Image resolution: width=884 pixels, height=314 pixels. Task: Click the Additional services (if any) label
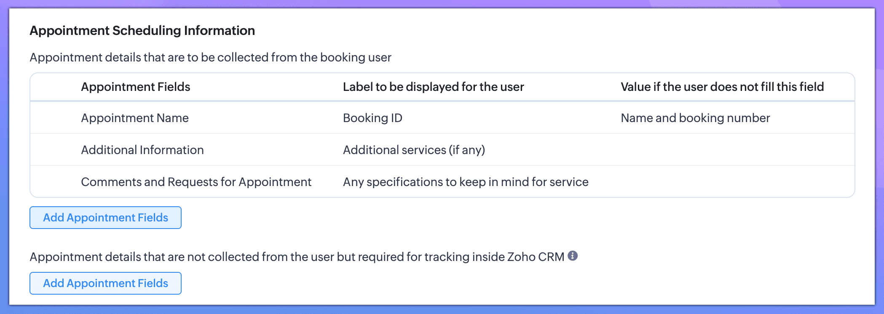coord(414,150)
